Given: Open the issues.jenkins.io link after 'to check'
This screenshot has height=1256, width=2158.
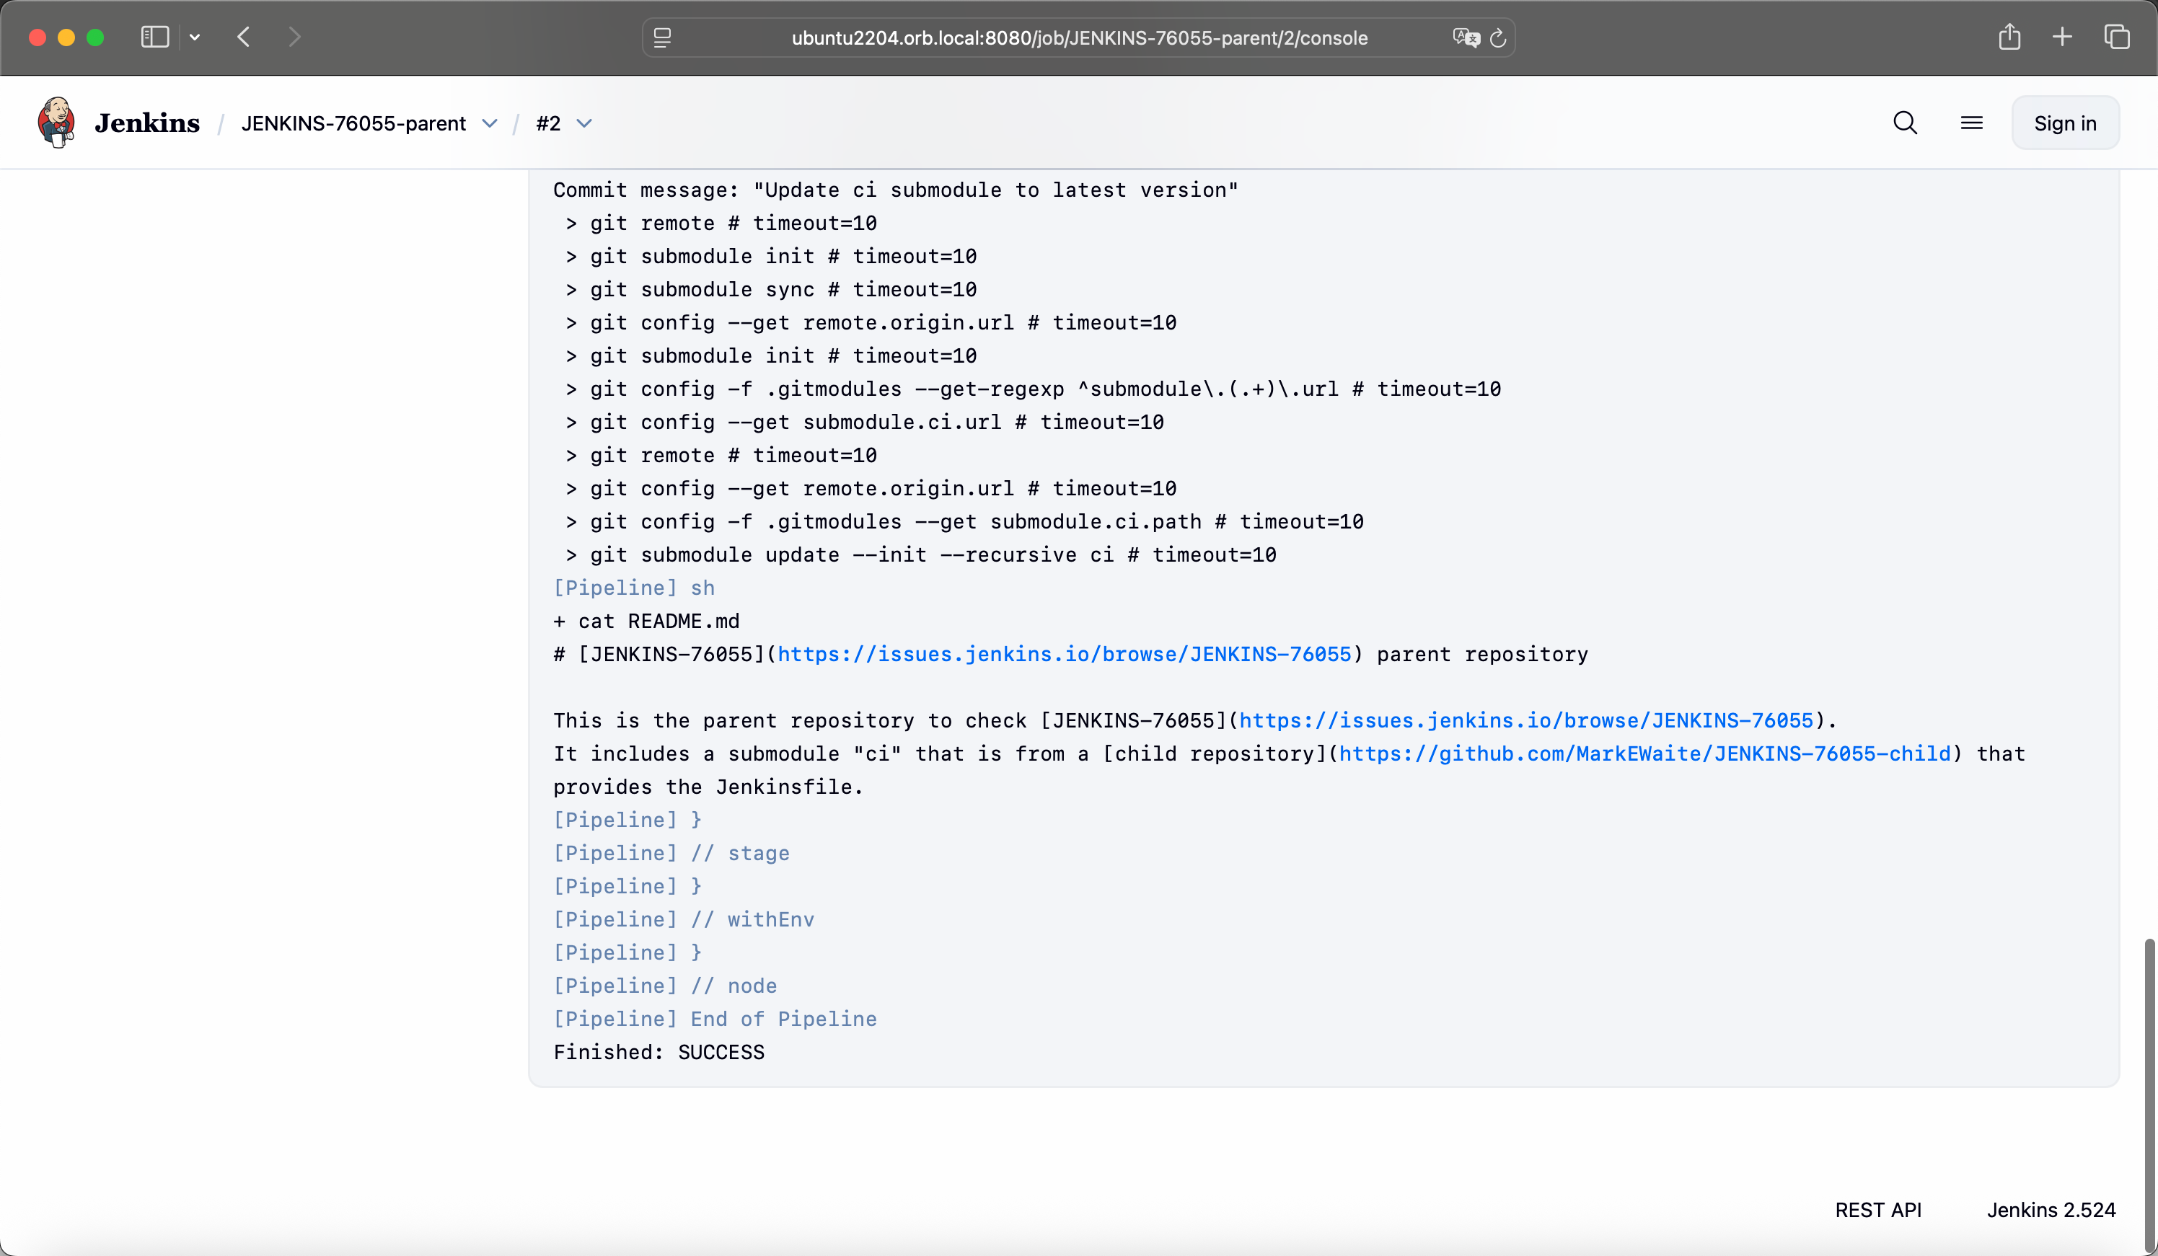Looking at the screenshot, I should pyautogui.click(x=1526, y=720).
